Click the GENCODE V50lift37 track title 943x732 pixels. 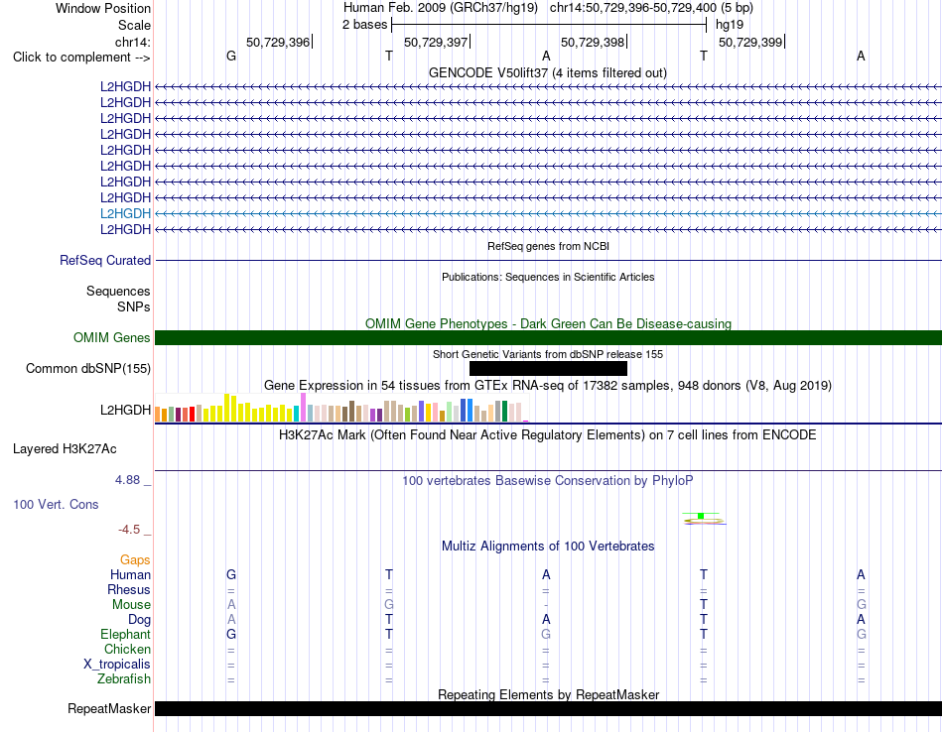(x=547, y=72)
